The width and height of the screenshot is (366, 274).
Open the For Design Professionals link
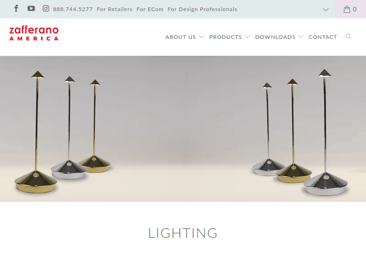[x=202, y=9]
